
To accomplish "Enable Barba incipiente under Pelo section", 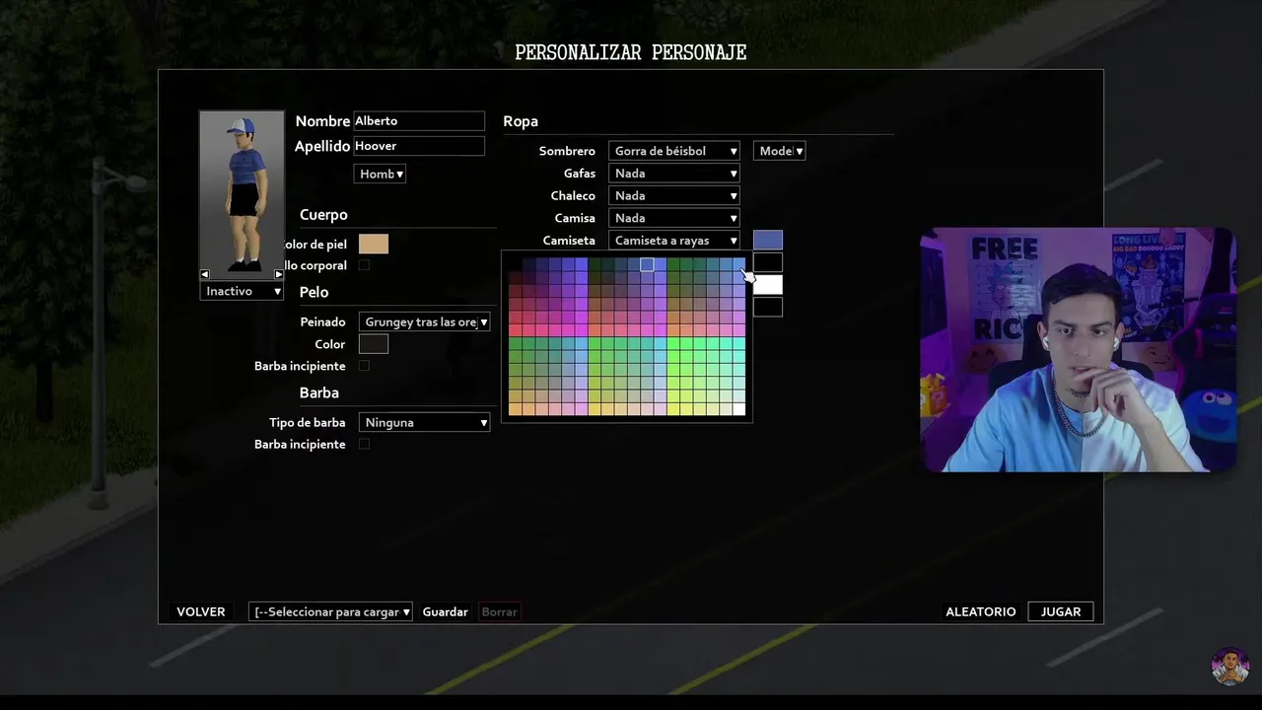I will [364, 366].
